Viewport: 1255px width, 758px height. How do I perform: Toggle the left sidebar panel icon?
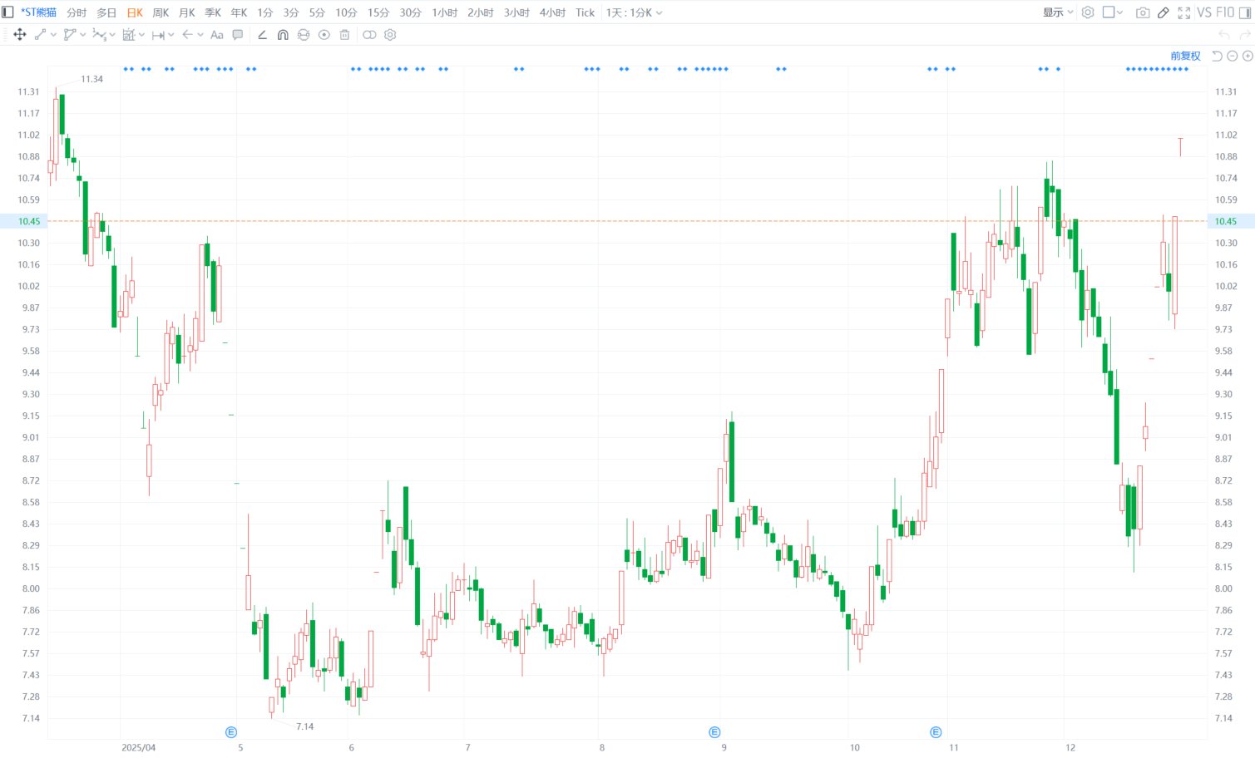pyautogui.click(x=7, y=12)
